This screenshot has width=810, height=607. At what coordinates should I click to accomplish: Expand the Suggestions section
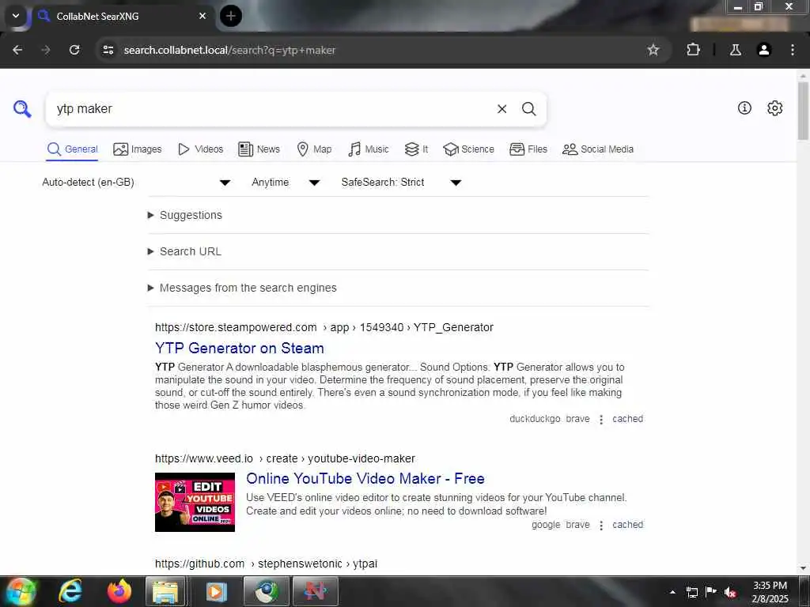(185, 215)
